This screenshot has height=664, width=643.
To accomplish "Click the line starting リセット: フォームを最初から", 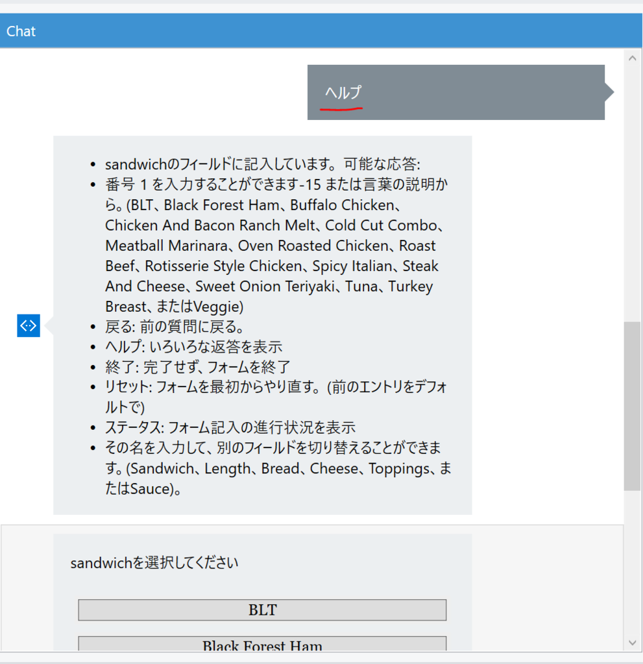I will (276, 397).
